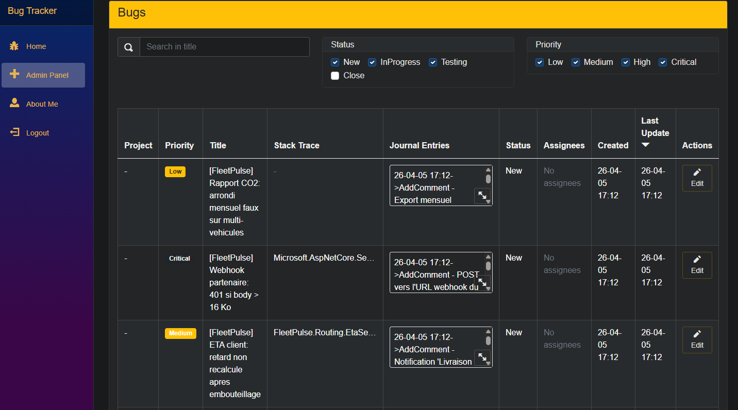Click the ETA client bug title

point(235,363)
